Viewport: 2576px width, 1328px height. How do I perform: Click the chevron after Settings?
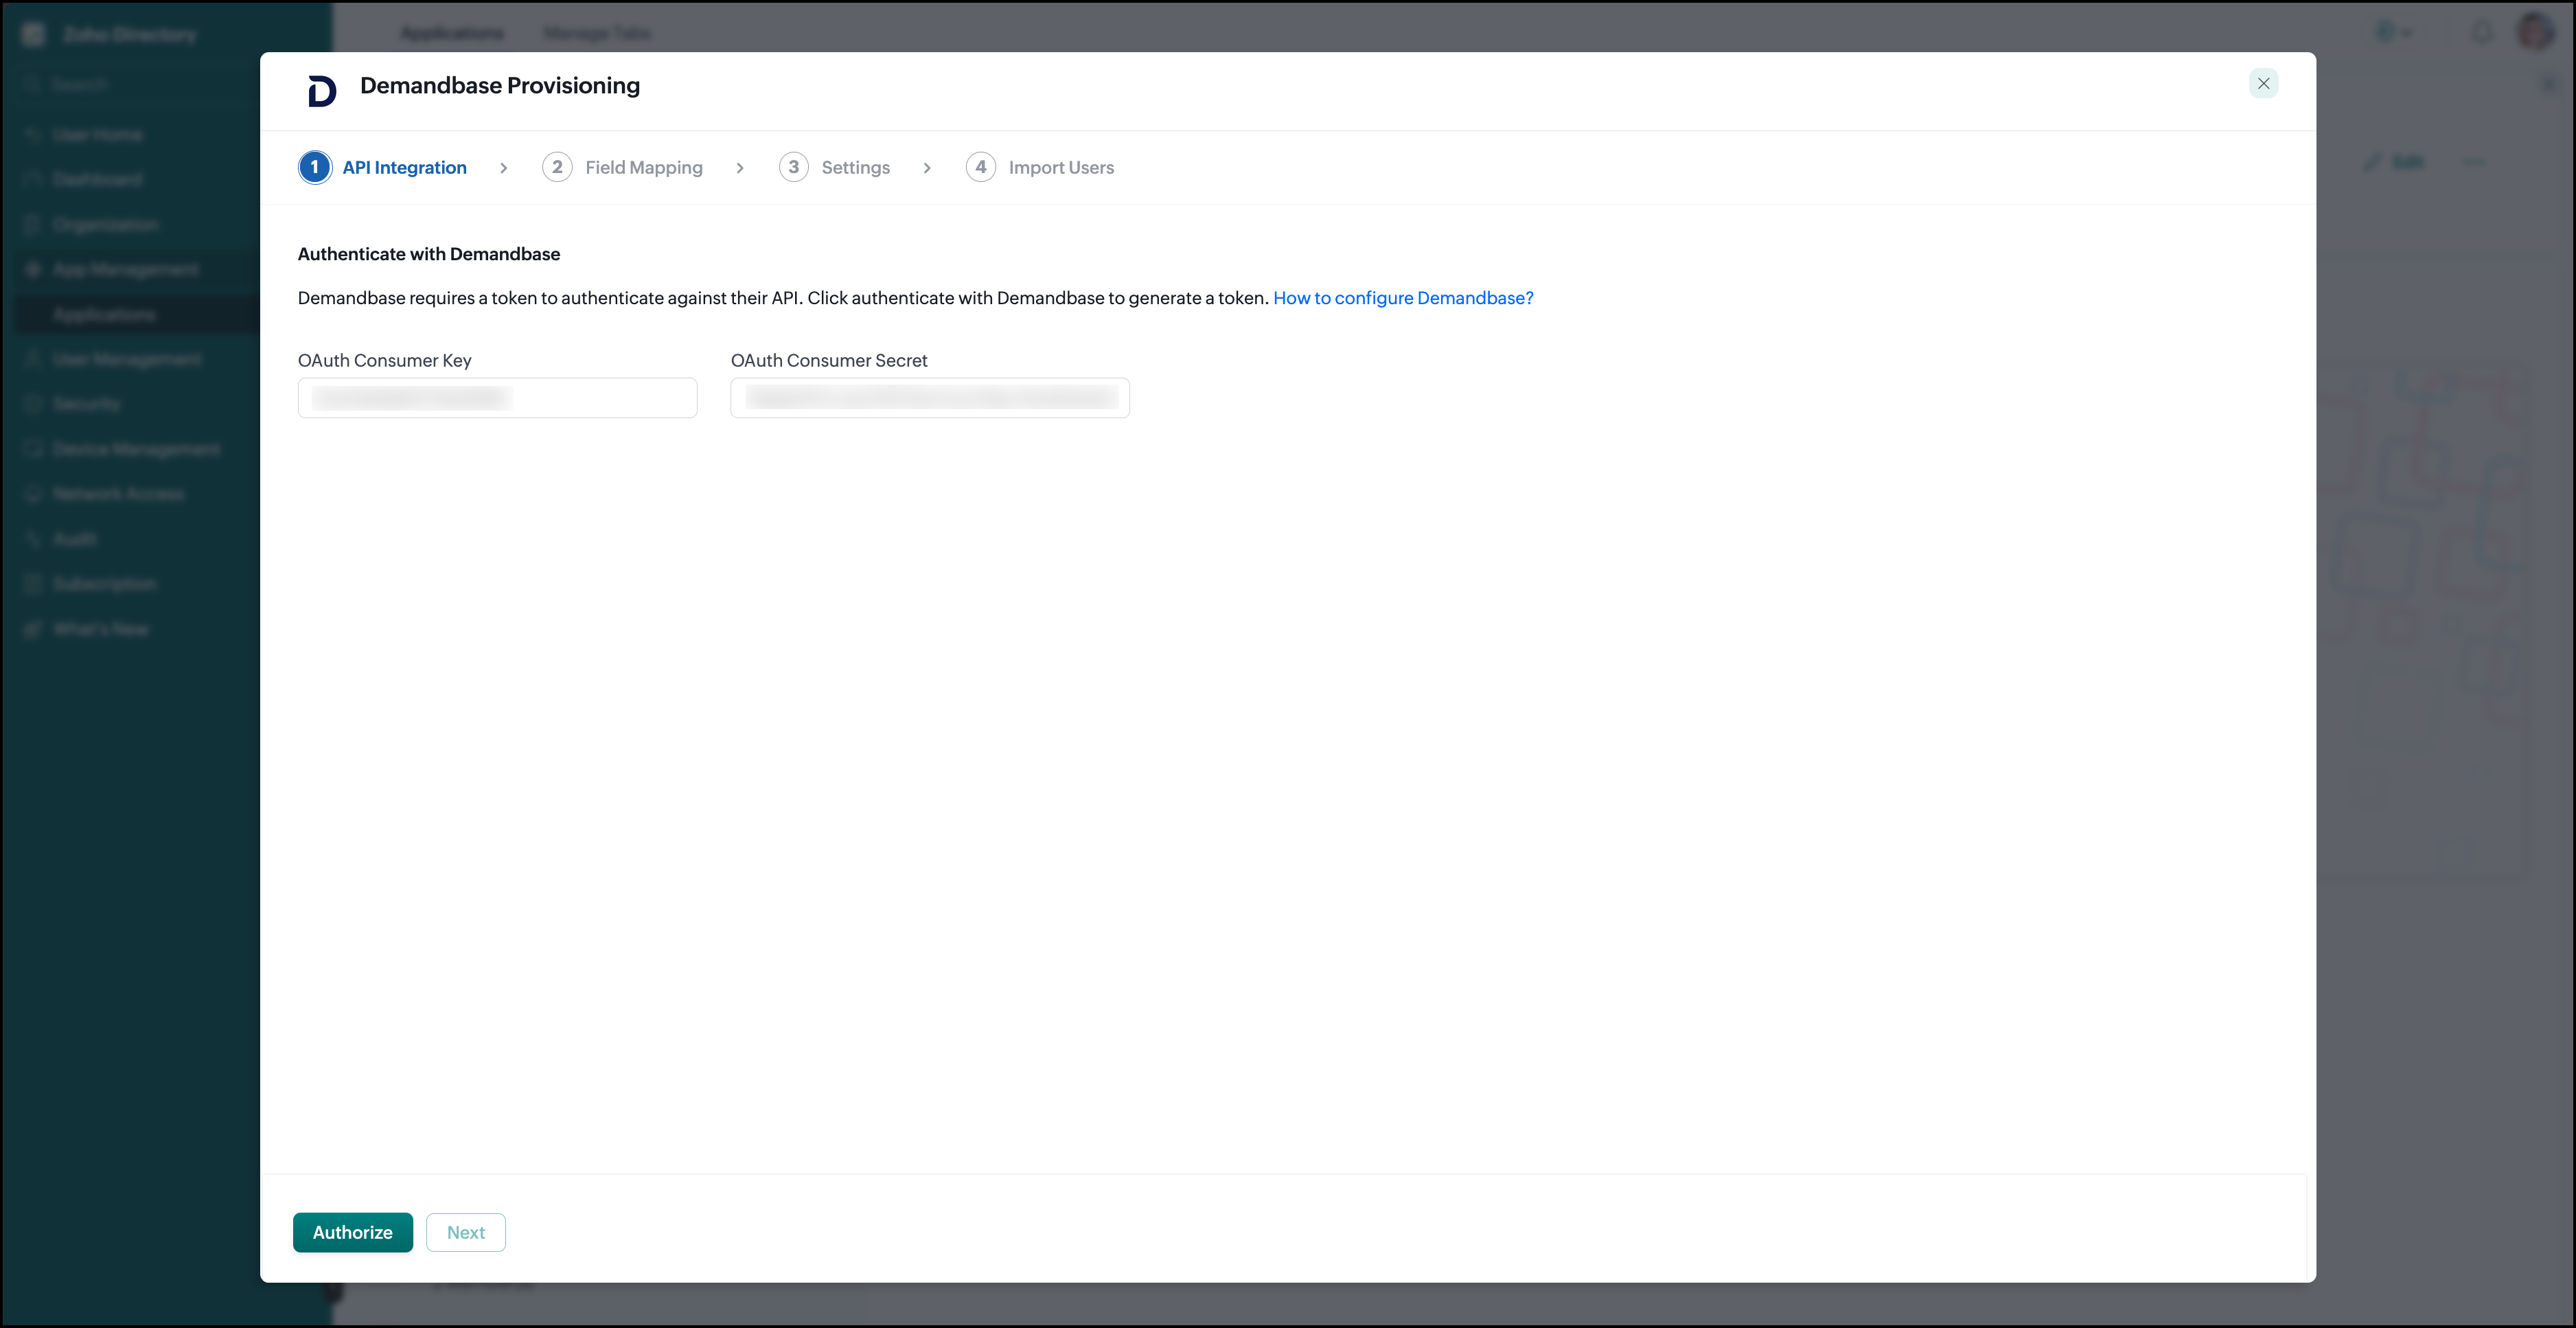[x=927, y=168]
